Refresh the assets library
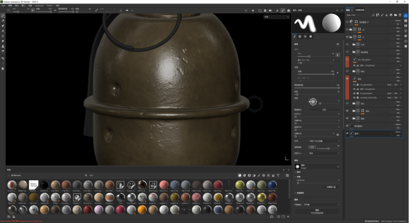 (272, 217)
